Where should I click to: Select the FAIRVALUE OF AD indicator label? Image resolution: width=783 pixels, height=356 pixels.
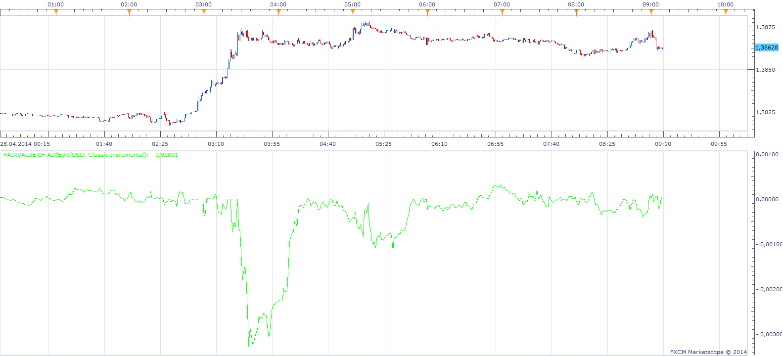(91, 155)
